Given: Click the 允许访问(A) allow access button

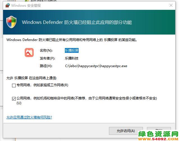Looking at the screenshot, I should [126, 131].
